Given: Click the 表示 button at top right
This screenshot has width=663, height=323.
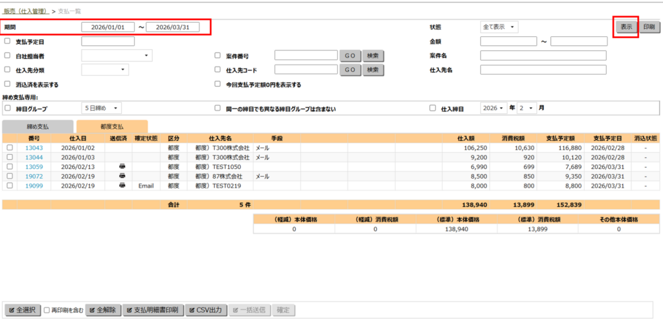Looking at the screenshot, I should pos(626,27).
